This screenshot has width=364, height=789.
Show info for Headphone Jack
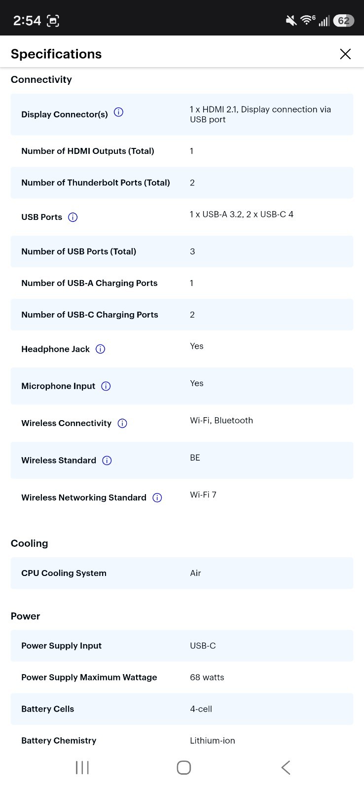coord(100,349)
